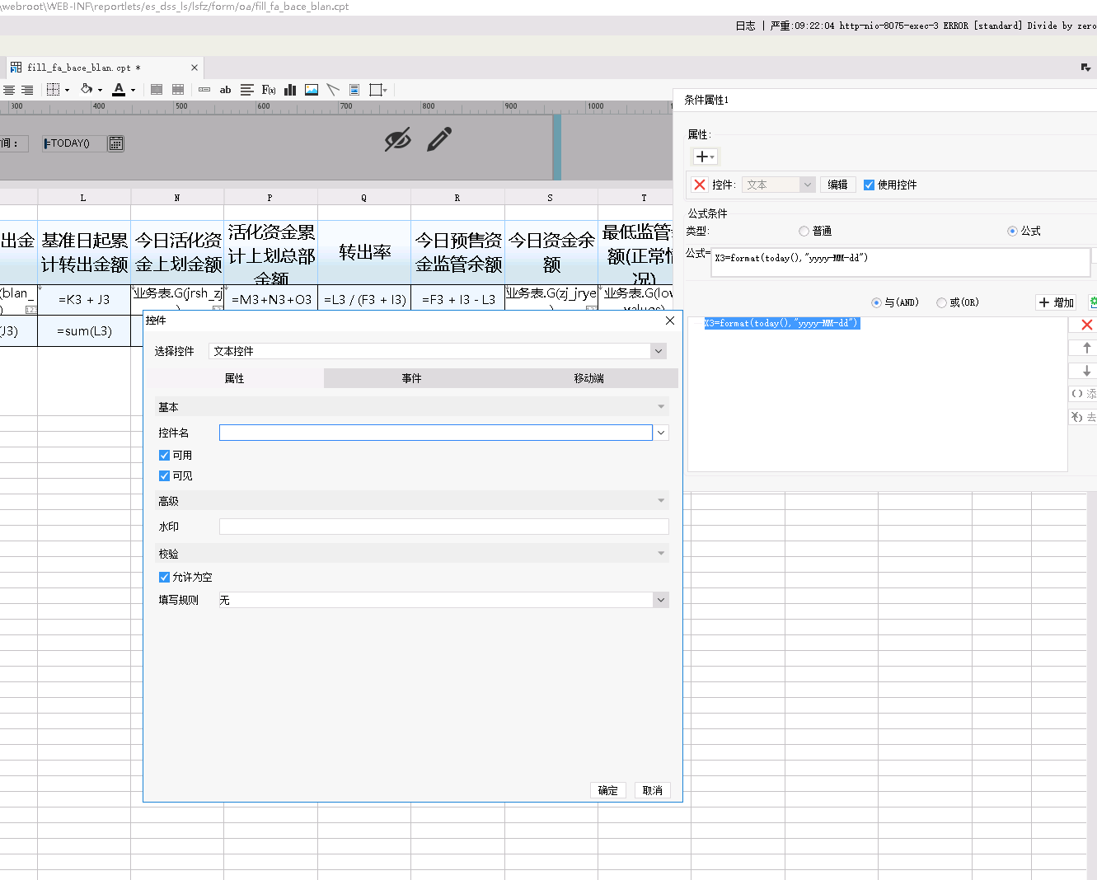Insert formula with the F(x) icon

tap(269, 90)
